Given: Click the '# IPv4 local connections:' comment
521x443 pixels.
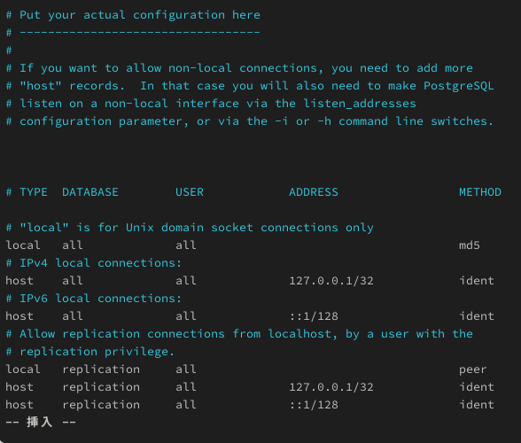Looking at the screenshot, I should coord(94,263).
